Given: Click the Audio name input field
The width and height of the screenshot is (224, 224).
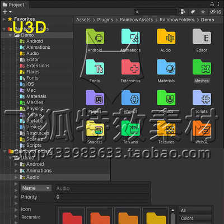Looking at the screenshot, I should click(102, 189).
